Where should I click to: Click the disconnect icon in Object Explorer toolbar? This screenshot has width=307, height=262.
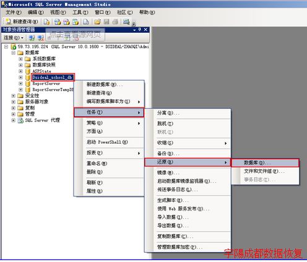(x=41, y=38)
